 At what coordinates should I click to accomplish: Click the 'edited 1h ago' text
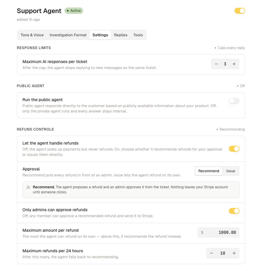click(28, 20)
